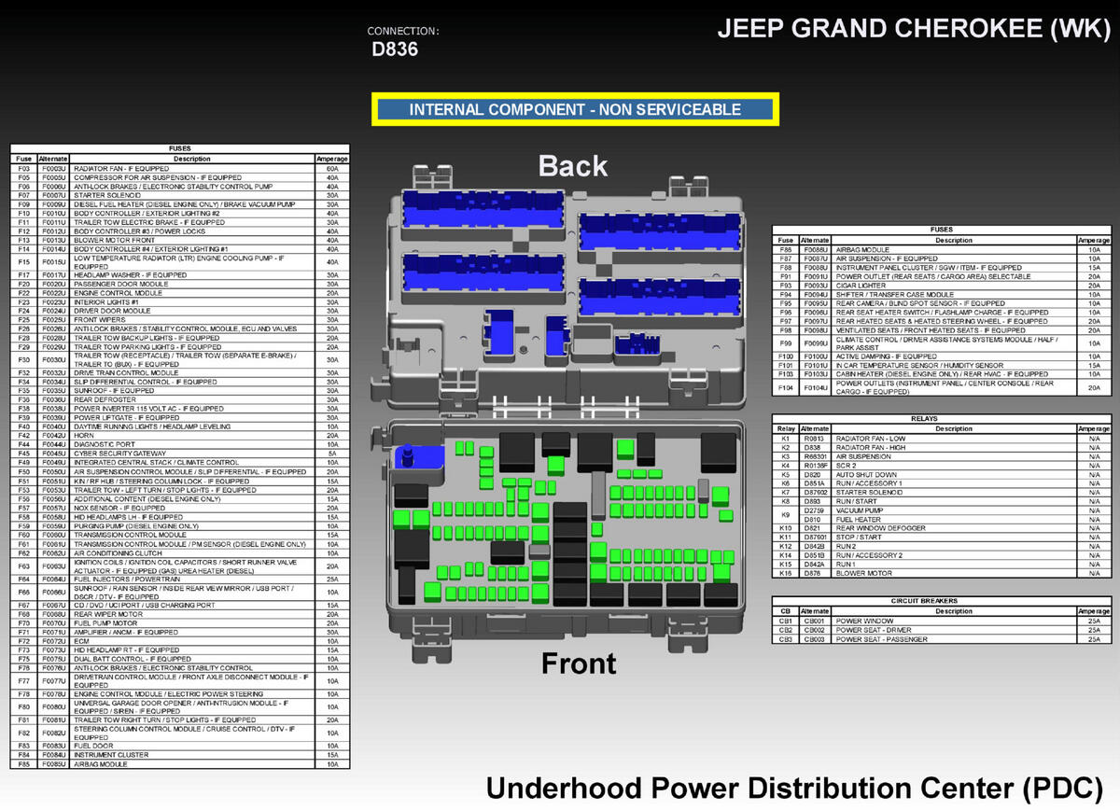Select the 'FRONT WIPERS' fuse row
This screenshot has height=810, width=1120.
point(180,320)
